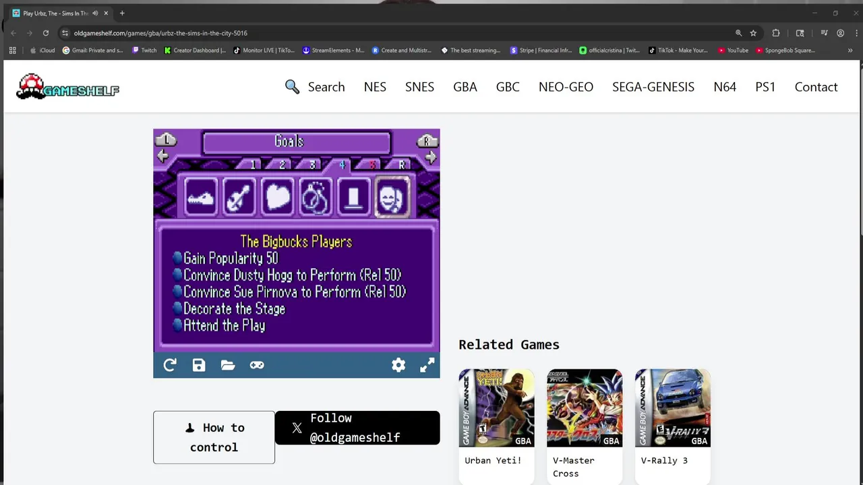The width and height of the screenshot is (863, 485).
Task: Open the NEO-GEO games section
Action: pos(566,87)
